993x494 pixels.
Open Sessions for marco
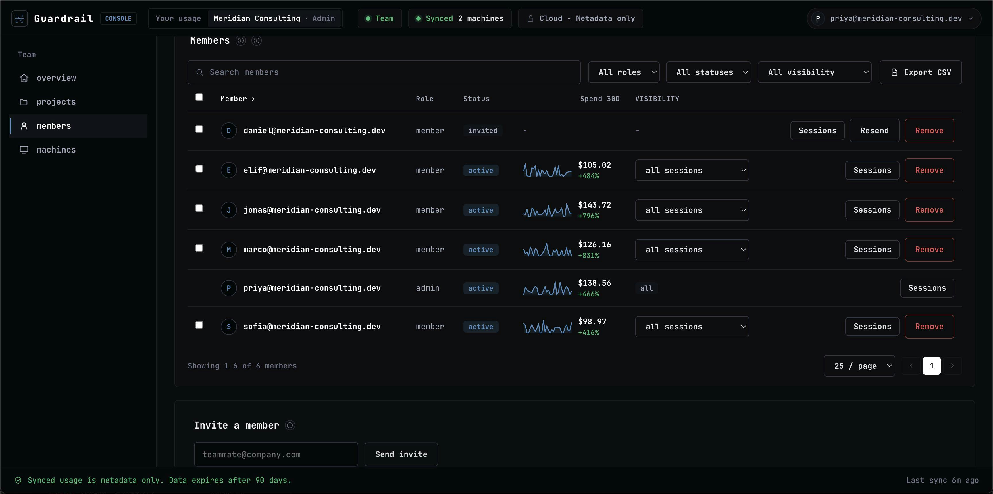[872, 250]
